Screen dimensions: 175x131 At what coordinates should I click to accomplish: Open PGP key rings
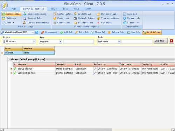coord(106,14)
